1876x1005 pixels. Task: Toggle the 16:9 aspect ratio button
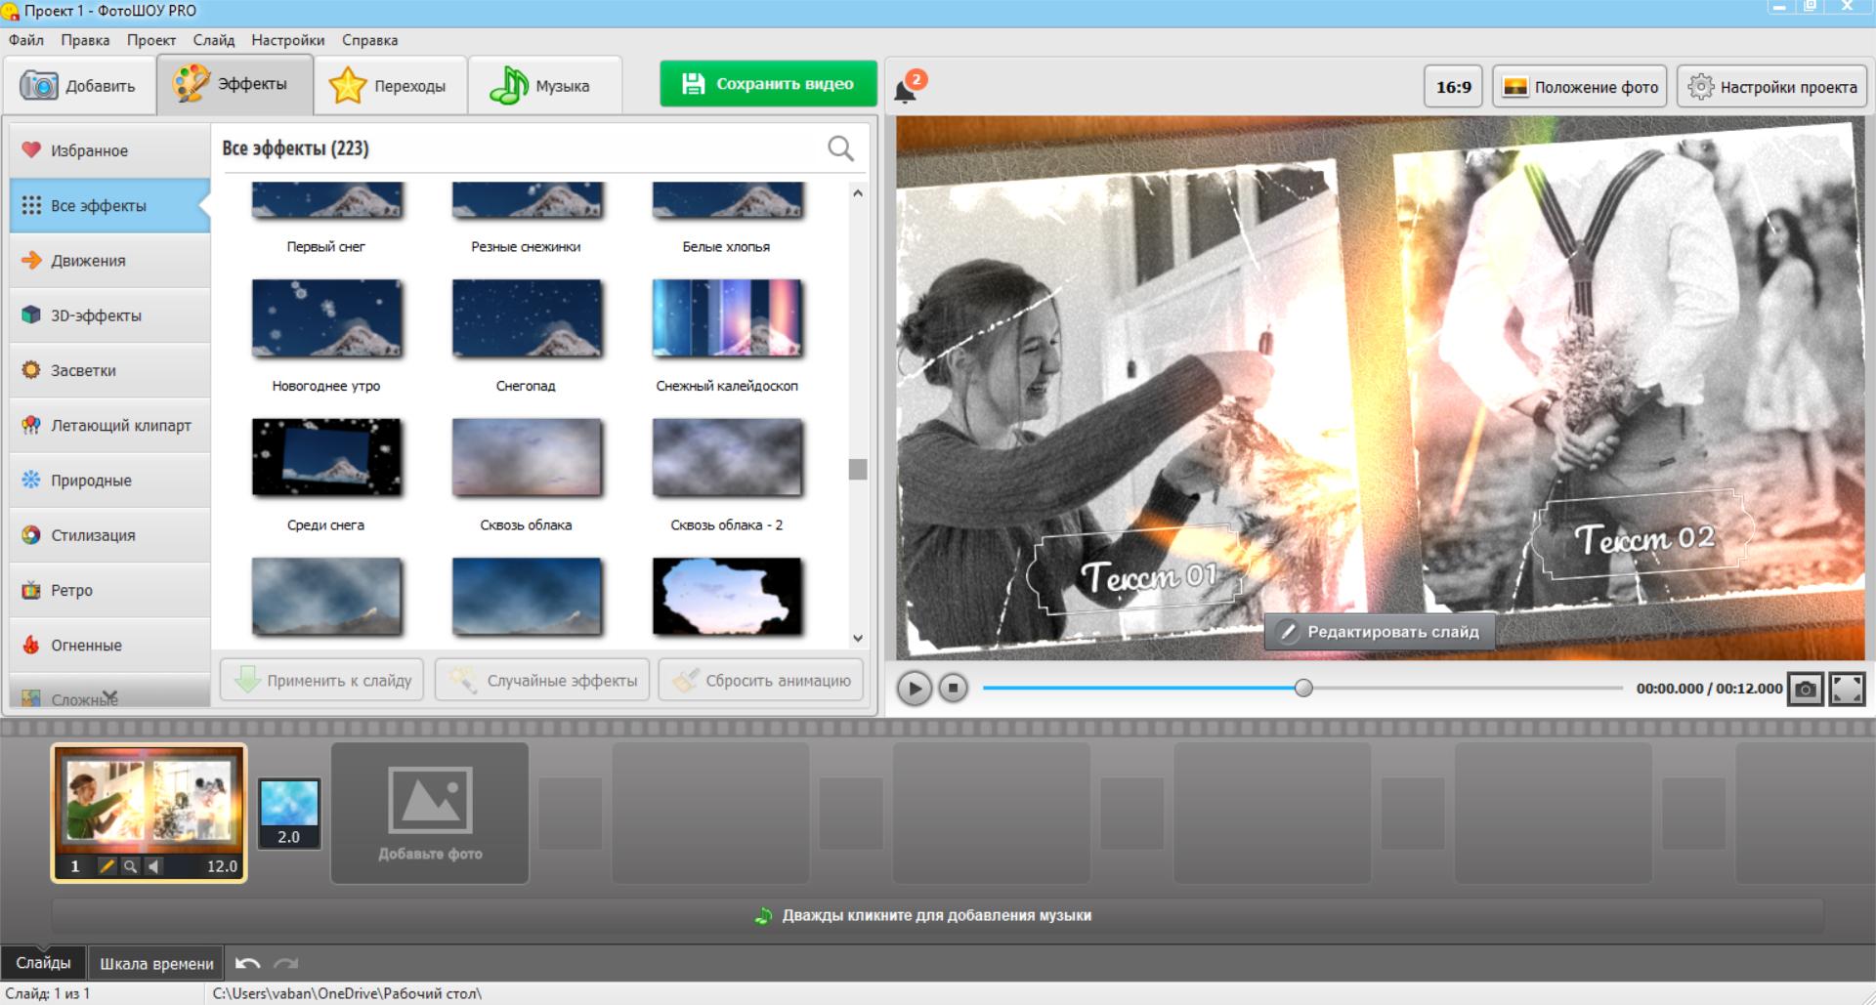click(x=1453, y=87)
